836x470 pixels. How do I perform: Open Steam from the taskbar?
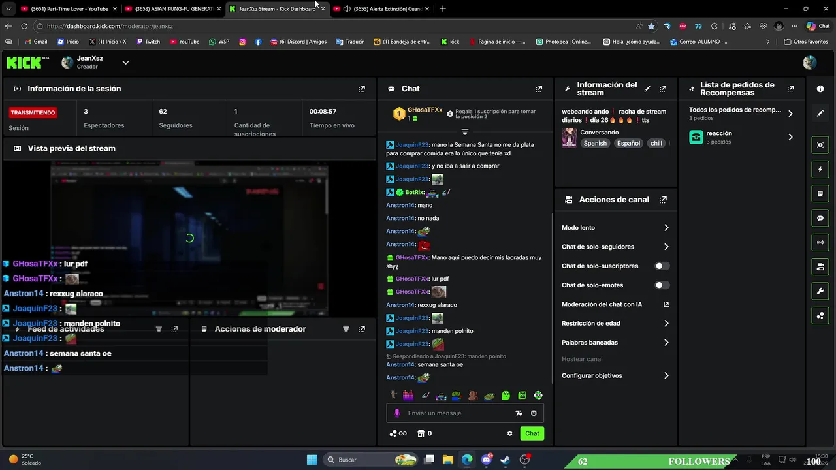(x=506, y=460)
